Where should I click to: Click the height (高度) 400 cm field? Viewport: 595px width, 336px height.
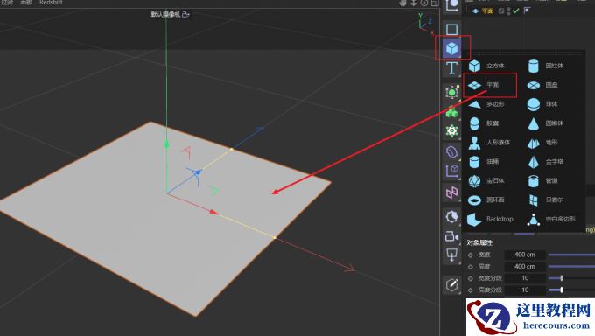525,267
